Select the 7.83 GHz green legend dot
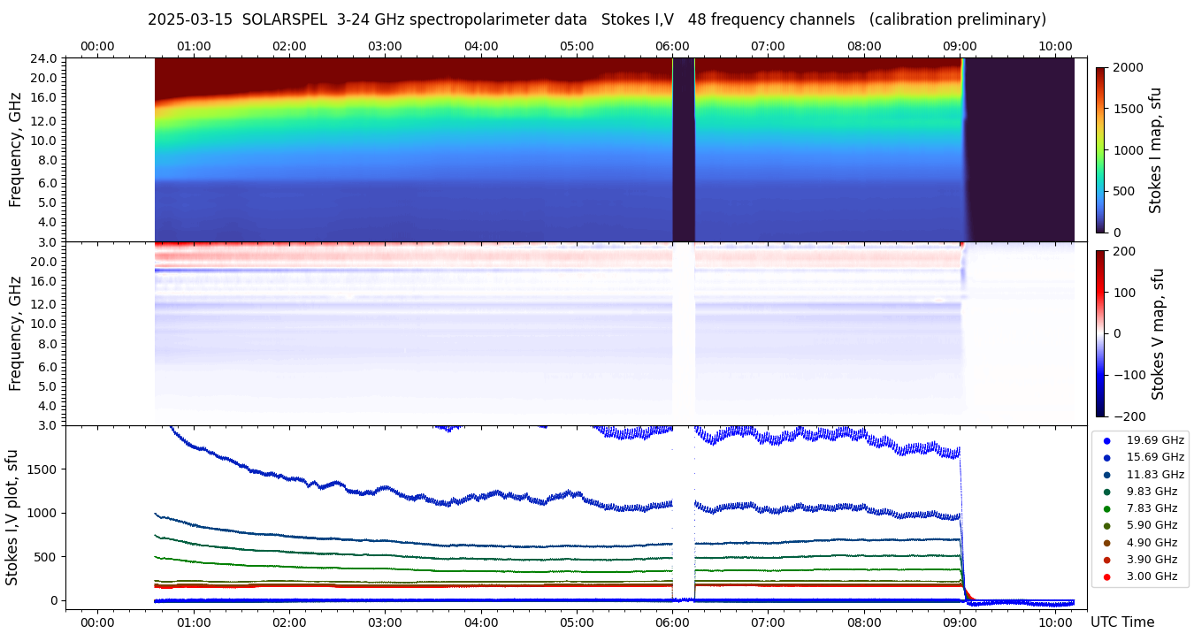Viewport: 1194px width, 641px height. click(1106, 508)
